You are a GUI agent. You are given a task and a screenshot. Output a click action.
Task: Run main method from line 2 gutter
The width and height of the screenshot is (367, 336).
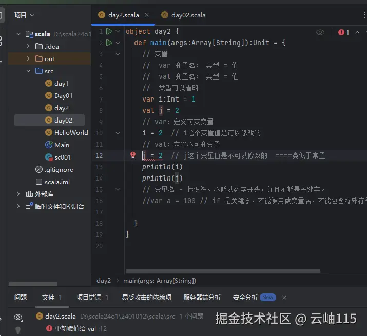pyautogui.click(x=109, y=43)
